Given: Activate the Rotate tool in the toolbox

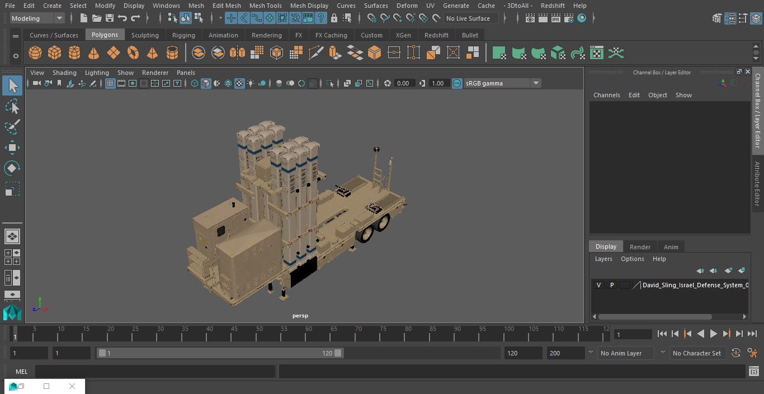Looking at the screenshot, I should [12, 168].
